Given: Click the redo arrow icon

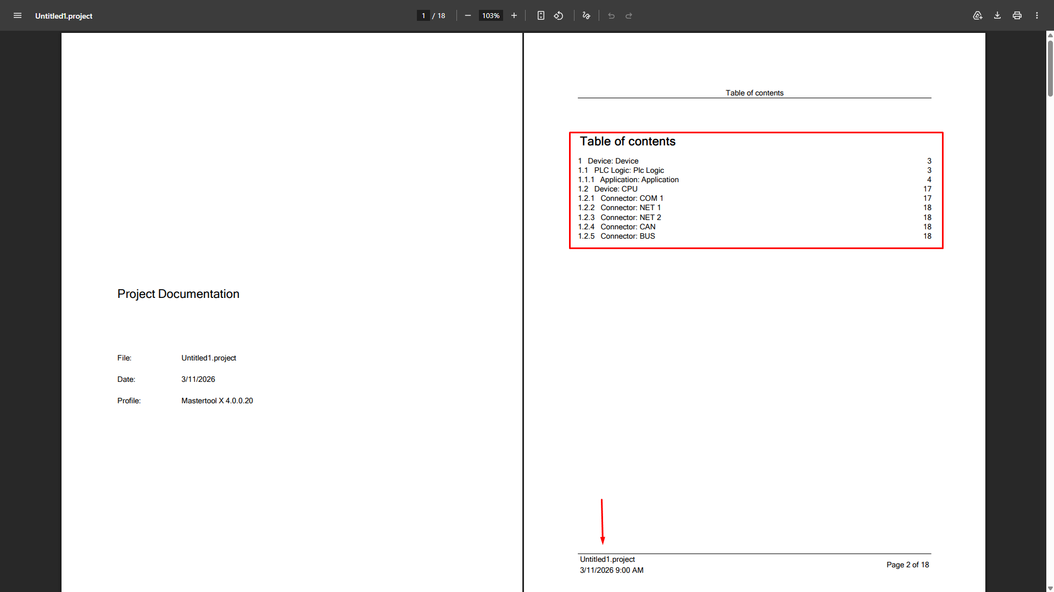Looking at the screenshot, I should 629,15.
